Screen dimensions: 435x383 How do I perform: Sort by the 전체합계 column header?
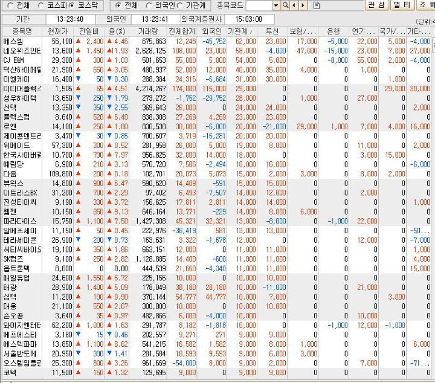tap(182, 31)
